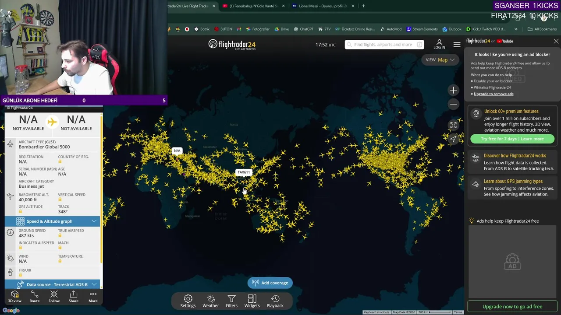Open the Botrix bookmark
Viewport: 561px width, 315px height.
[x=201, y=29]
